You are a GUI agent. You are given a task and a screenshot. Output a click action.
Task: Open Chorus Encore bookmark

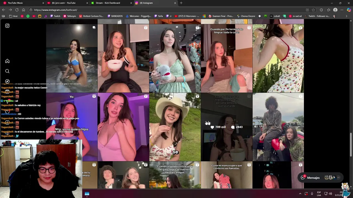[246, 16]
